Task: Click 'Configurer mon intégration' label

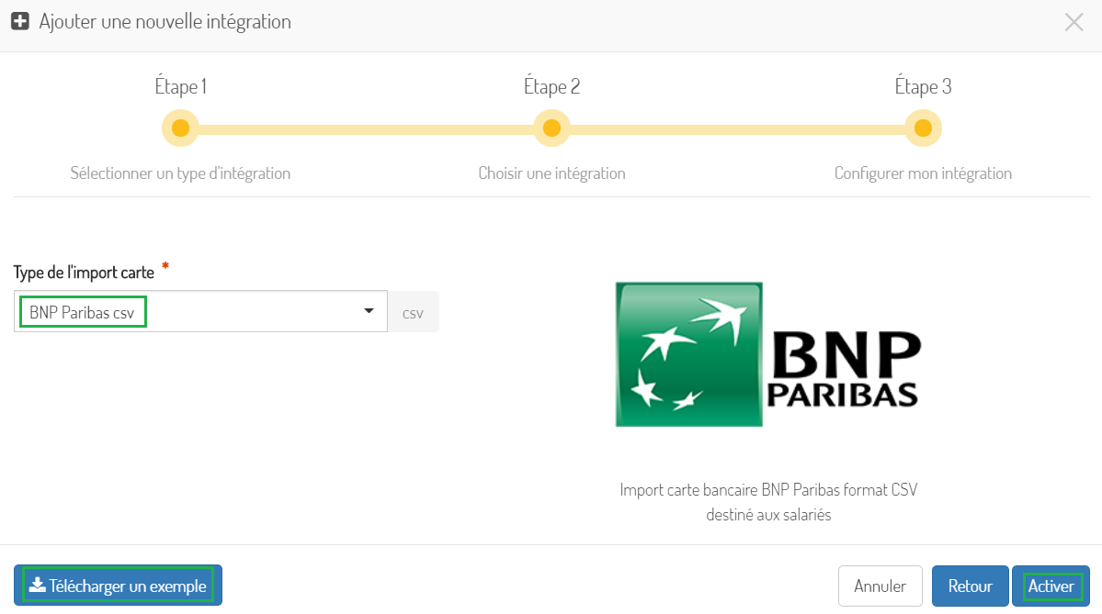Action: pos(923,173)
